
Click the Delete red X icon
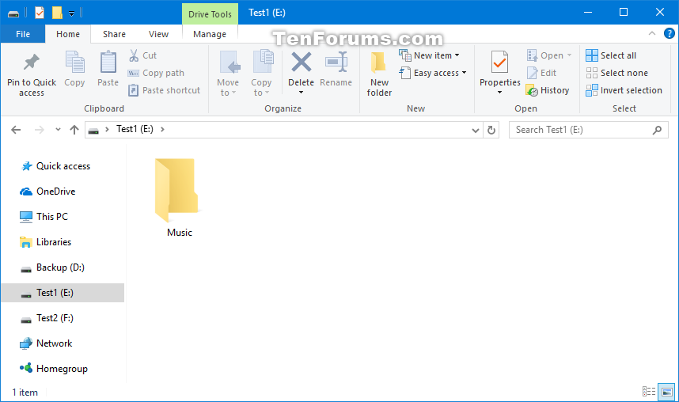[x=301, y=62]
